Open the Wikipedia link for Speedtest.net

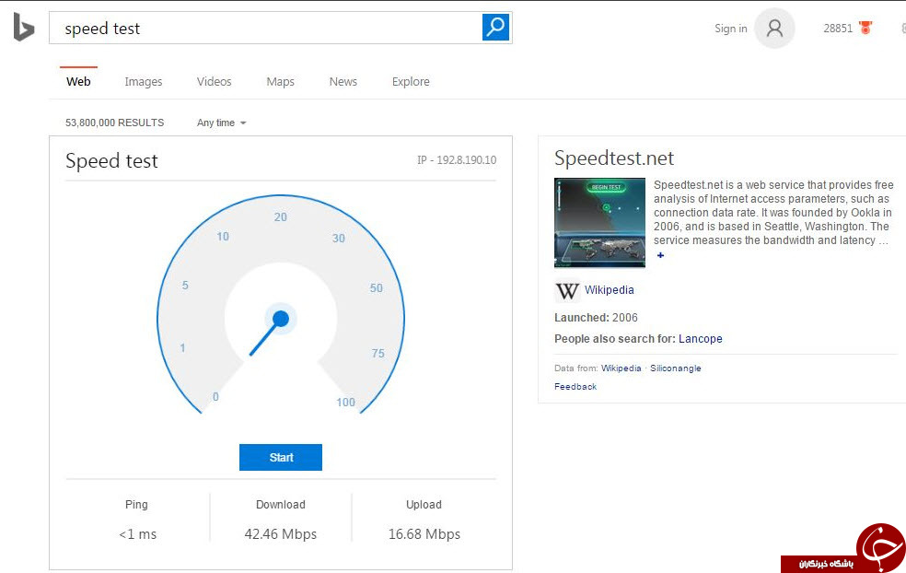pyautogui.click(x=609, y=289)
